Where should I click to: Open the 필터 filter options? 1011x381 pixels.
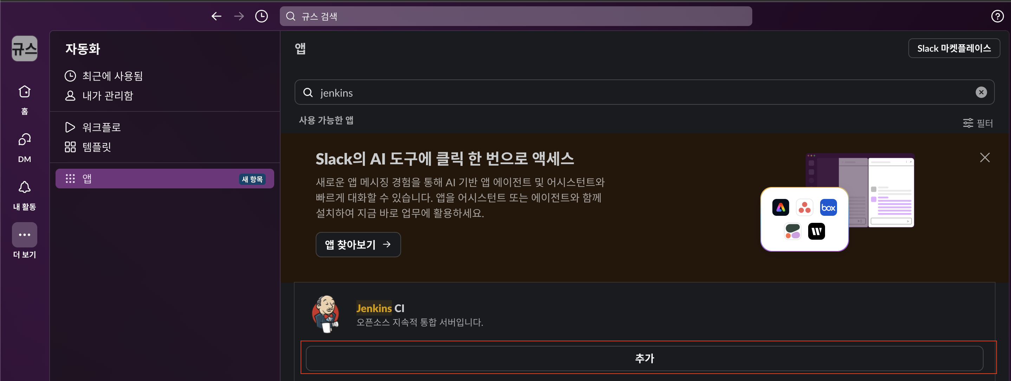[x=978, y=123]
